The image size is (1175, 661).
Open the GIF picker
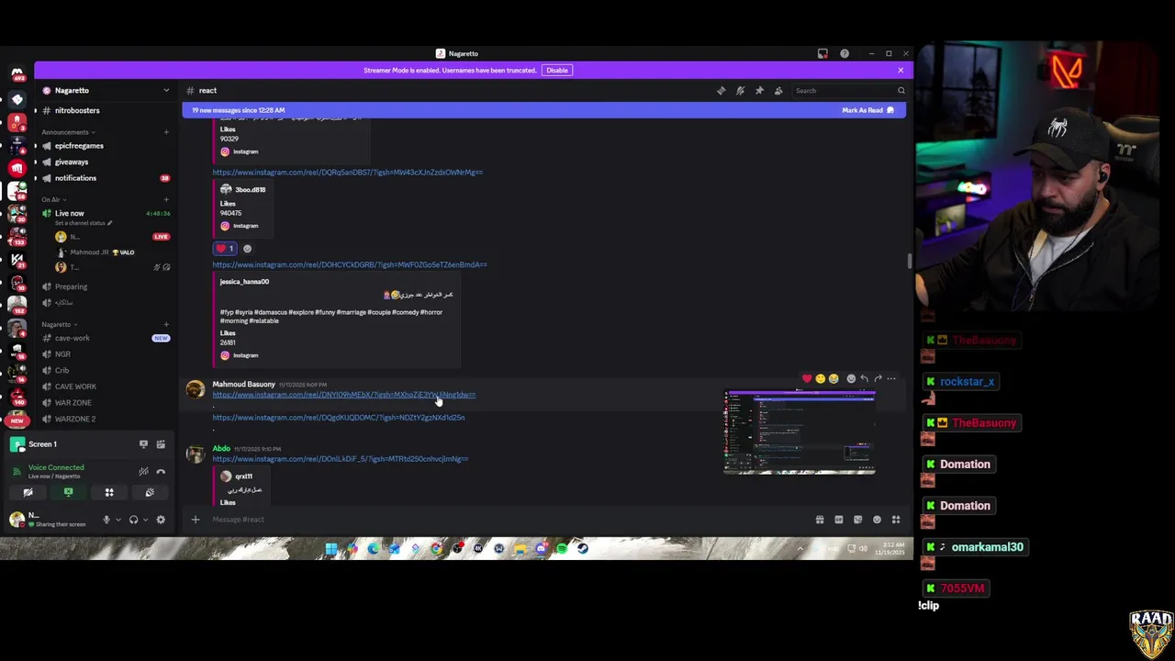[839, 520]
